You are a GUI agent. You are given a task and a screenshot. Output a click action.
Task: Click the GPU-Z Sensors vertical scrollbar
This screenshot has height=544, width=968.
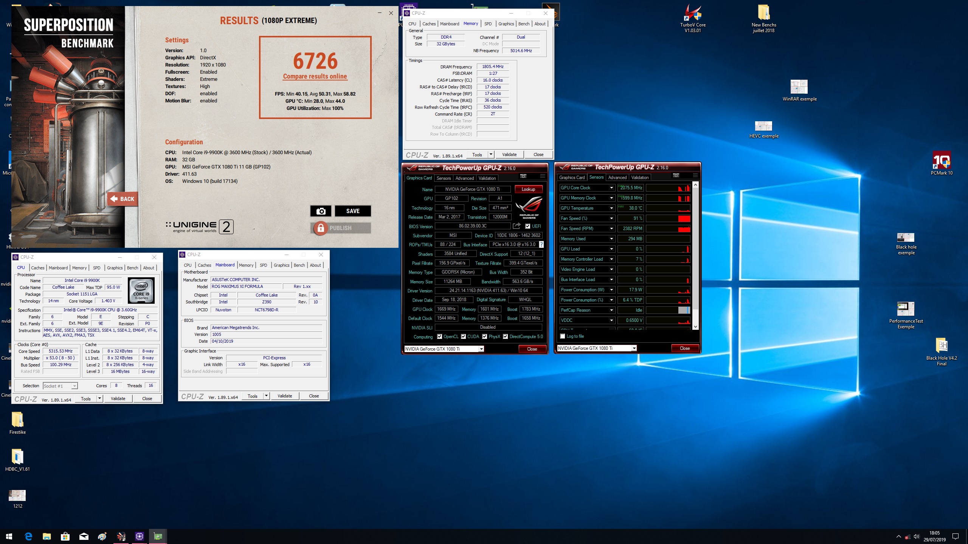point(695,256)
